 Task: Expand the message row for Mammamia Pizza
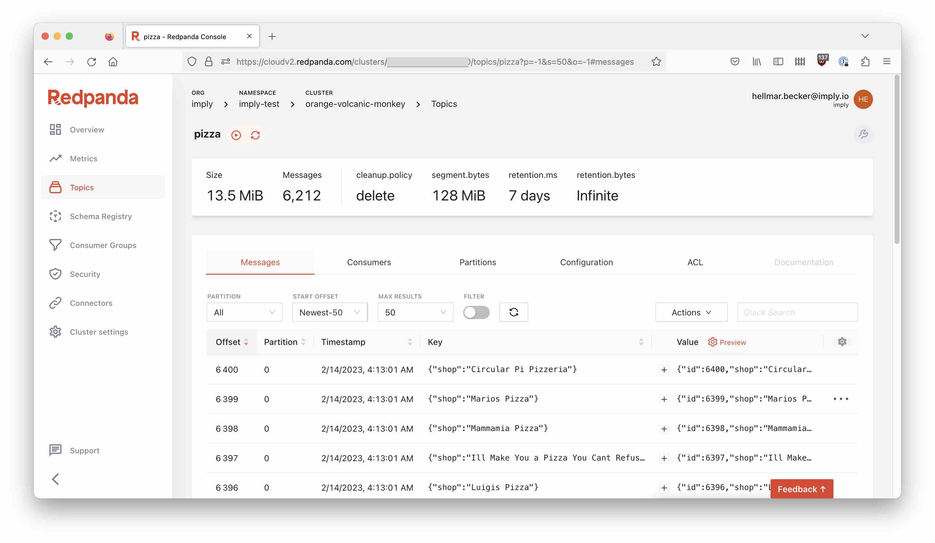pos(664,429)
